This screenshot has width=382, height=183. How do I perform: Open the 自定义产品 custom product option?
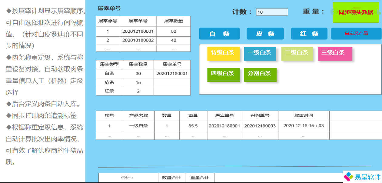coord(356,34)
